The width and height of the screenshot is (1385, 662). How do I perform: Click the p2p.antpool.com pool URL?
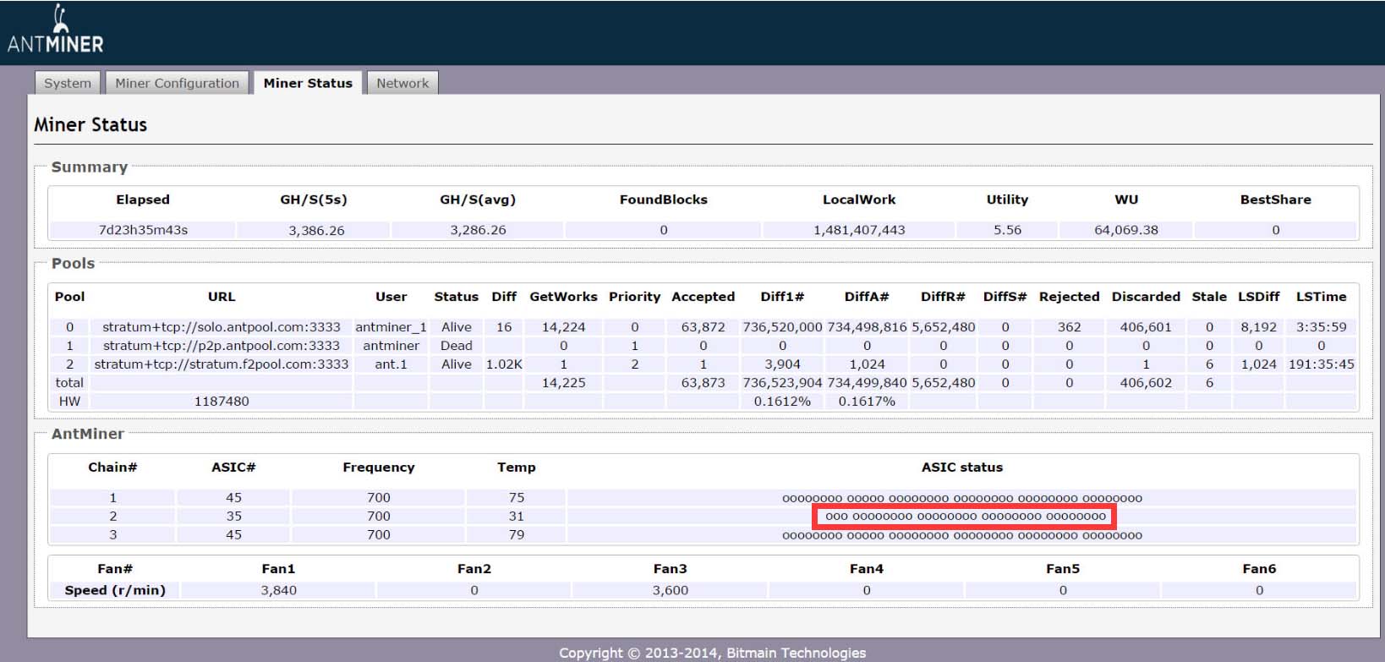coord(222,346)
